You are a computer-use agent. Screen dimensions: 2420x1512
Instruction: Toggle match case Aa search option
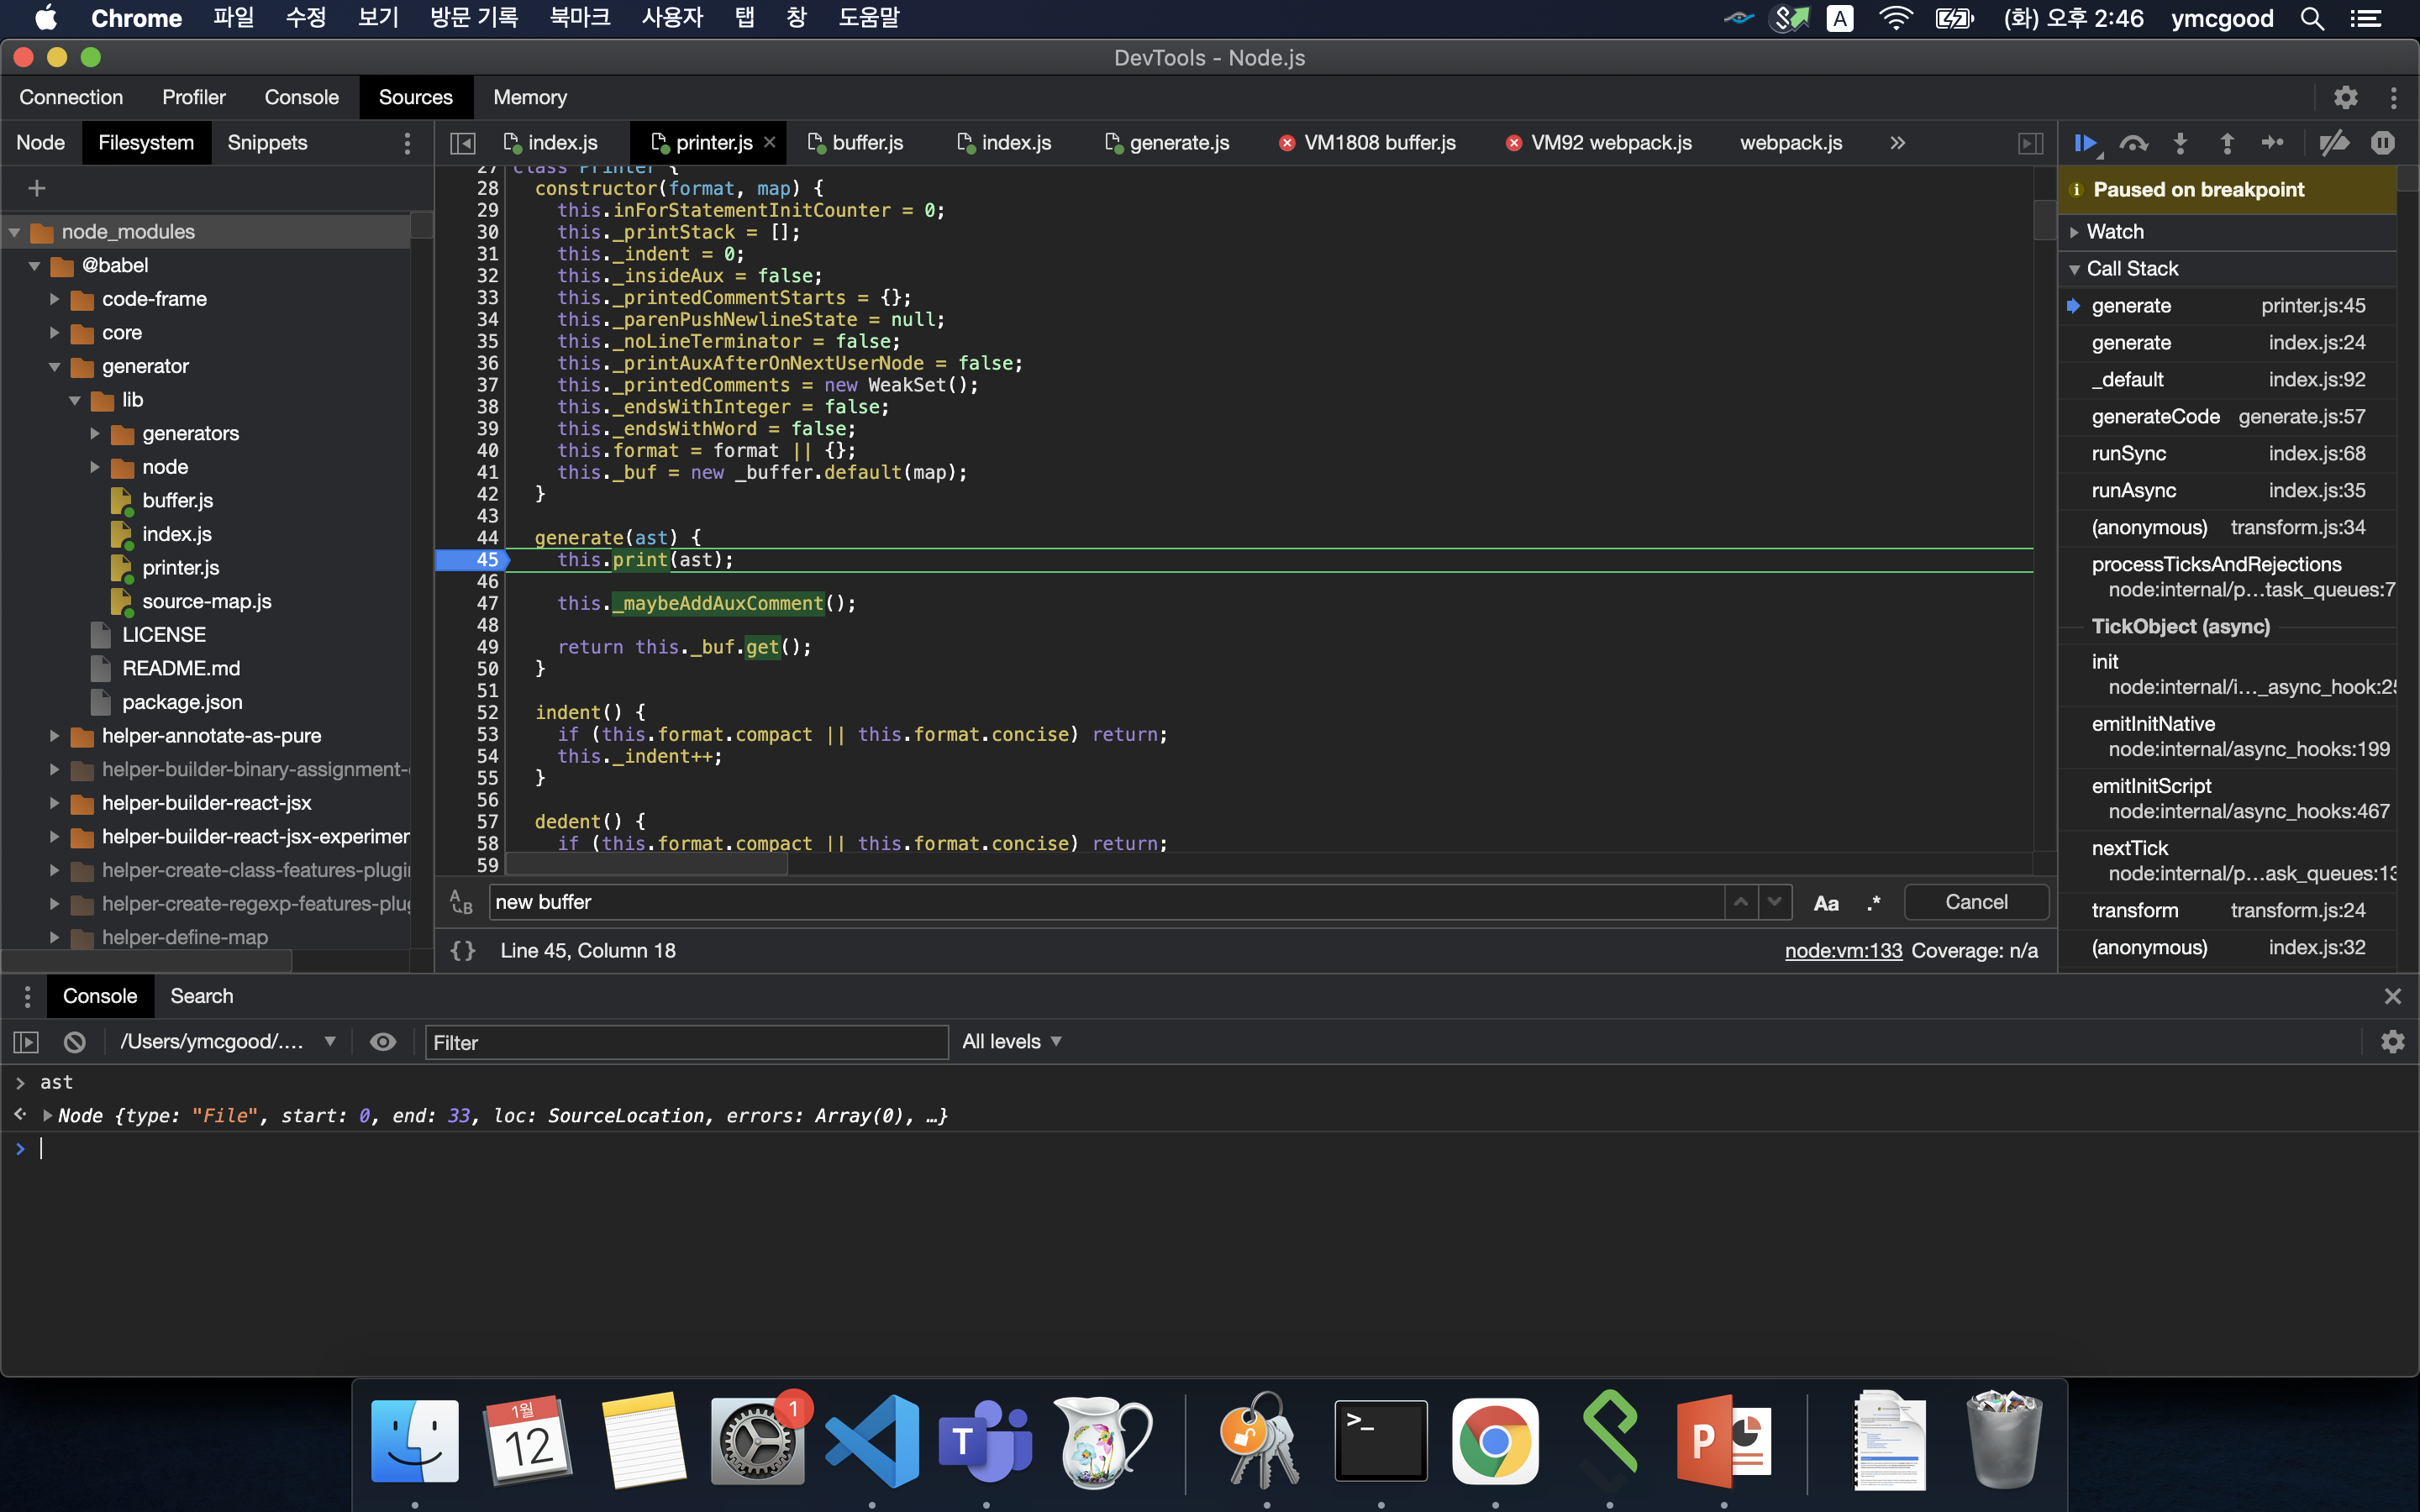pyautogui.click(x=1826, y=902)
